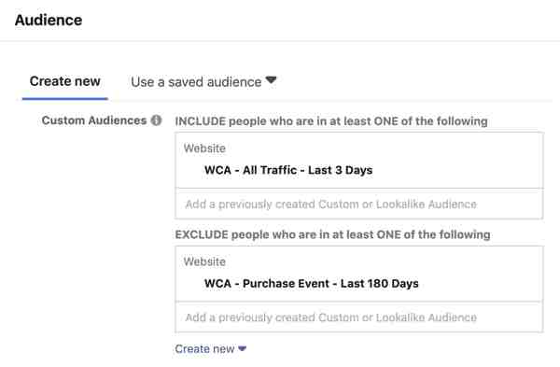Select WCA - All Traffic - Last 3 Days
The width and height of the screenshot is (560, 367).
click(x=288, y=170)
